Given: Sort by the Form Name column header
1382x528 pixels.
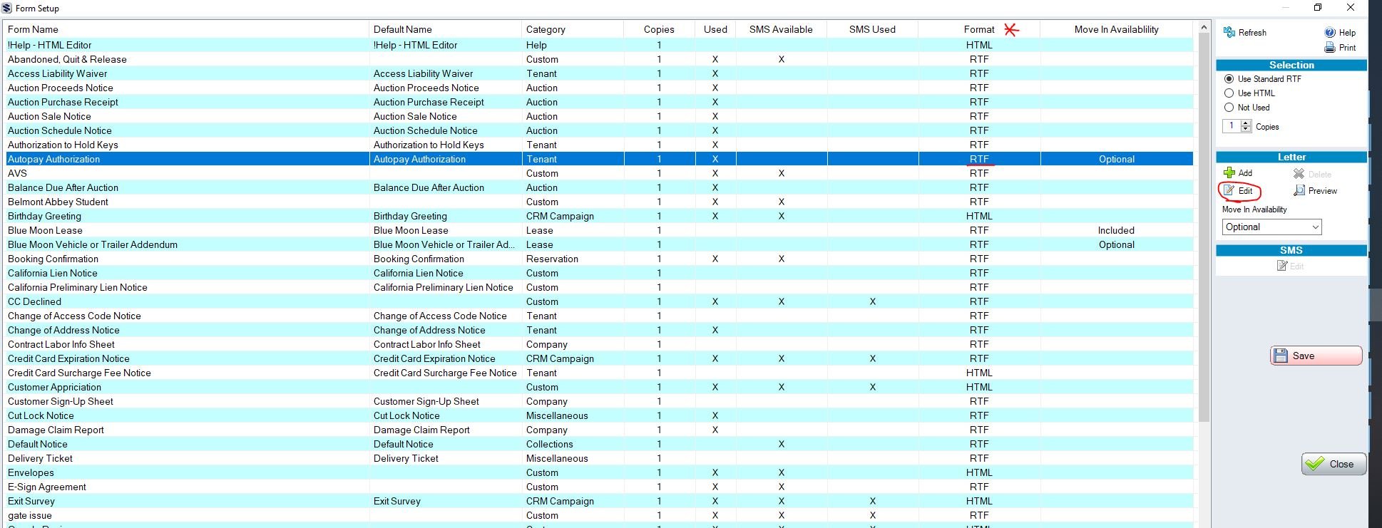Looking at the screenshot, I should pyautogui.click(x=33, y=29).
